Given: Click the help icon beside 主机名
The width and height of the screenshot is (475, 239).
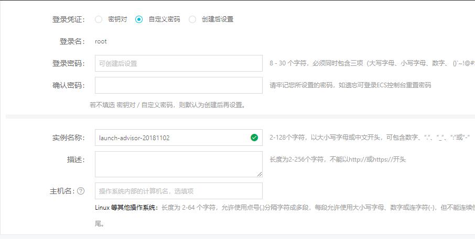Looking at the screenshot, I should (81, 191).
